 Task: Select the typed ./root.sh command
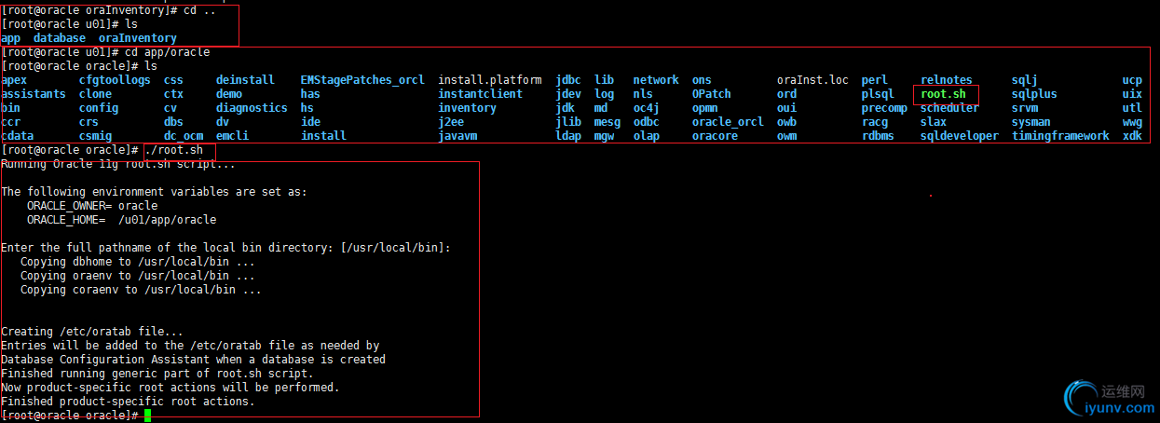click(174, 150)
